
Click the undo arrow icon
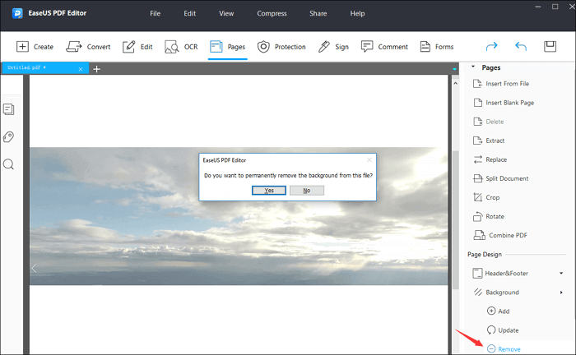[521, 46]
